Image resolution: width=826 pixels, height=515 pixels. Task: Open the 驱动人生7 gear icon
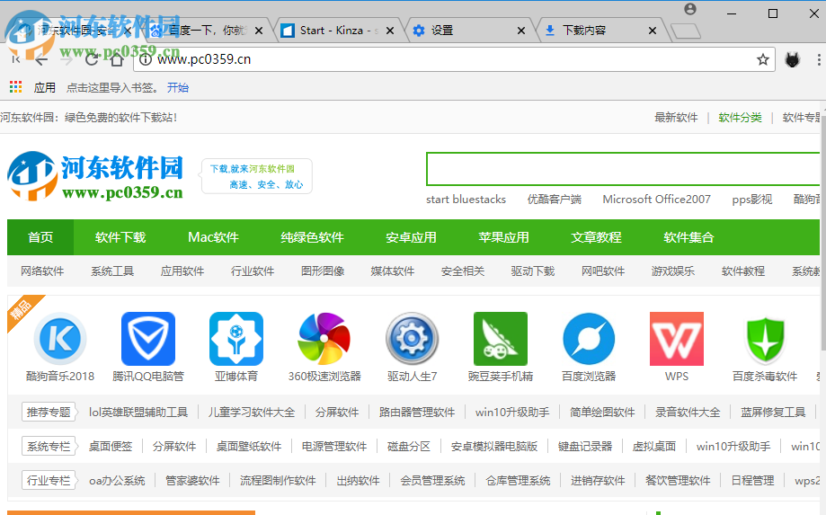(412, 339)
